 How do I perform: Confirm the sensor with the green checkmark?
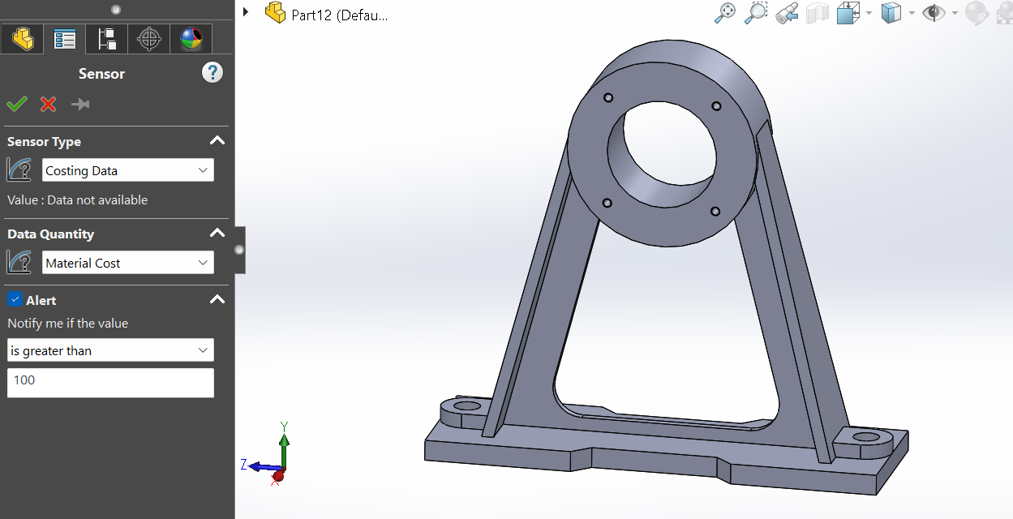click(17, 104)
